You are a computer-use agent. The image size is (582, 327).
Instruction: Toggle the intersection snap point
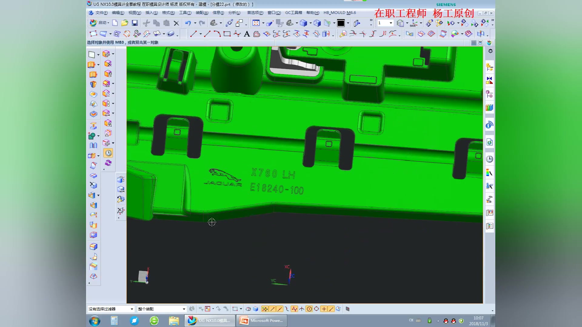(302, 309)
